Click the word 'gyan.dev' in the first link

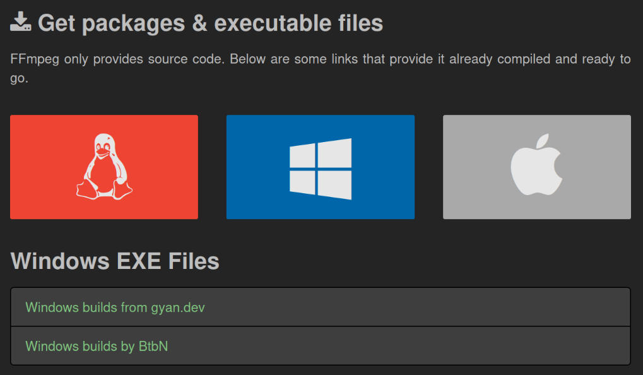[x=178, y=307]
